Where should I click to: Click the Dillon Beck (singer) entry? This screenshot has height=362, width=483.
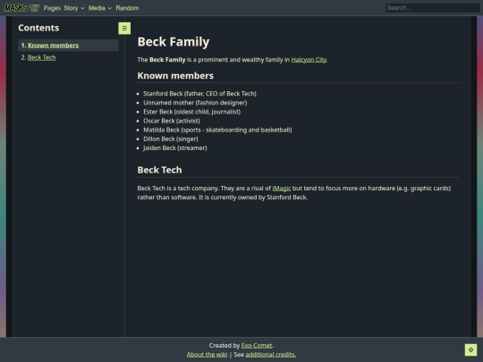(x=171, y=139)
